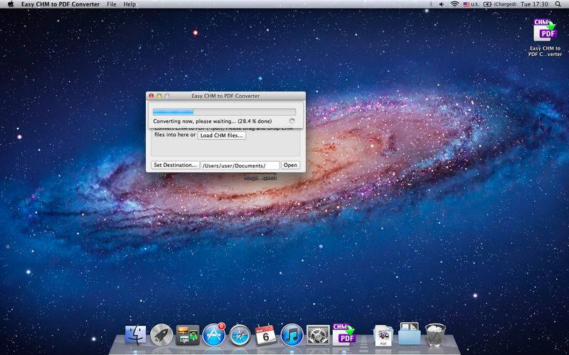Open the blue folder stack in Dock
Image resolution: width=569 pixels, height=355 pixels.
(410, 334)
